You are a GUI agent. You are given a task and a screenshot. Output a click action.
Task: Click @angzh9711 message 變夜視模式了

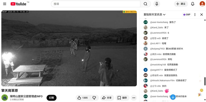(171, 70)
